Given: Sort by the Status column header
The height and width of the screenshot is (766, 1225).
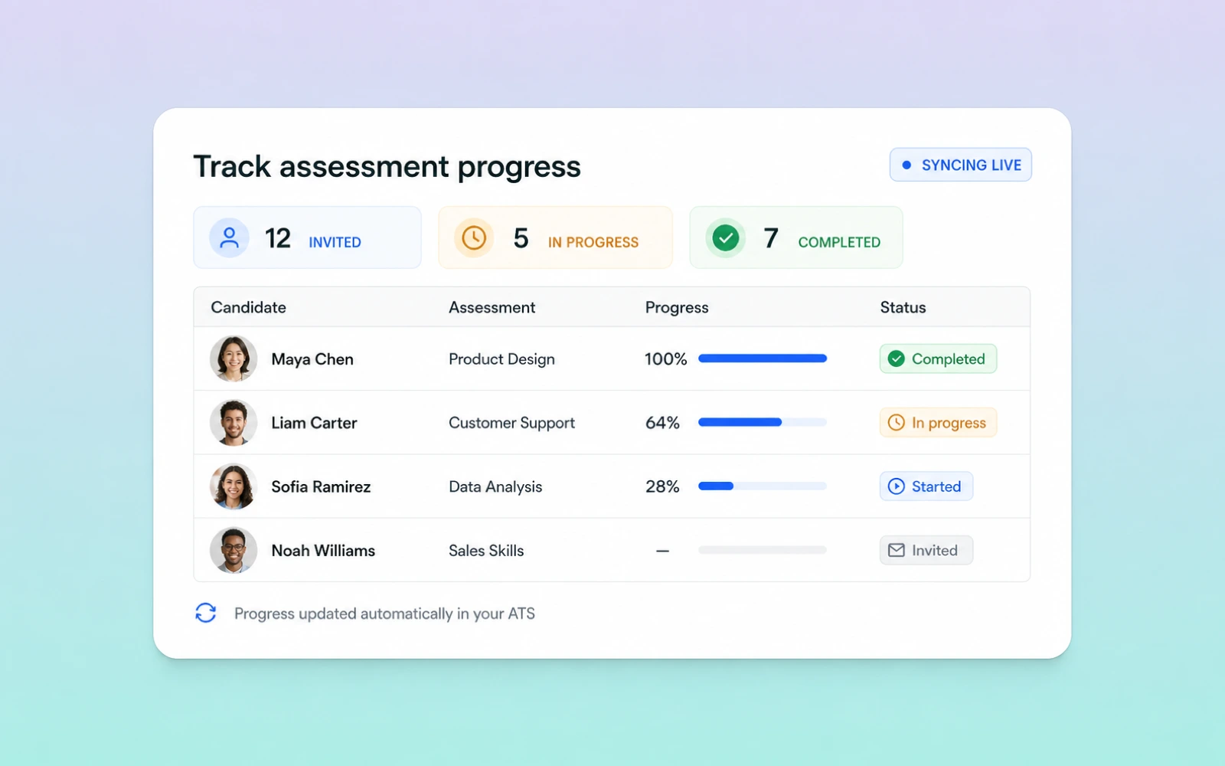Looking at the screenshot, I should 903,307.
